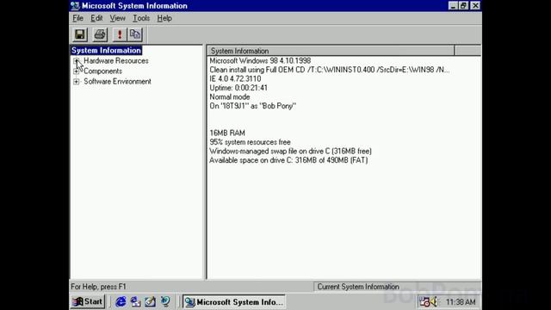Launch Outlook Express from Quick Launch

pos(135,301)
